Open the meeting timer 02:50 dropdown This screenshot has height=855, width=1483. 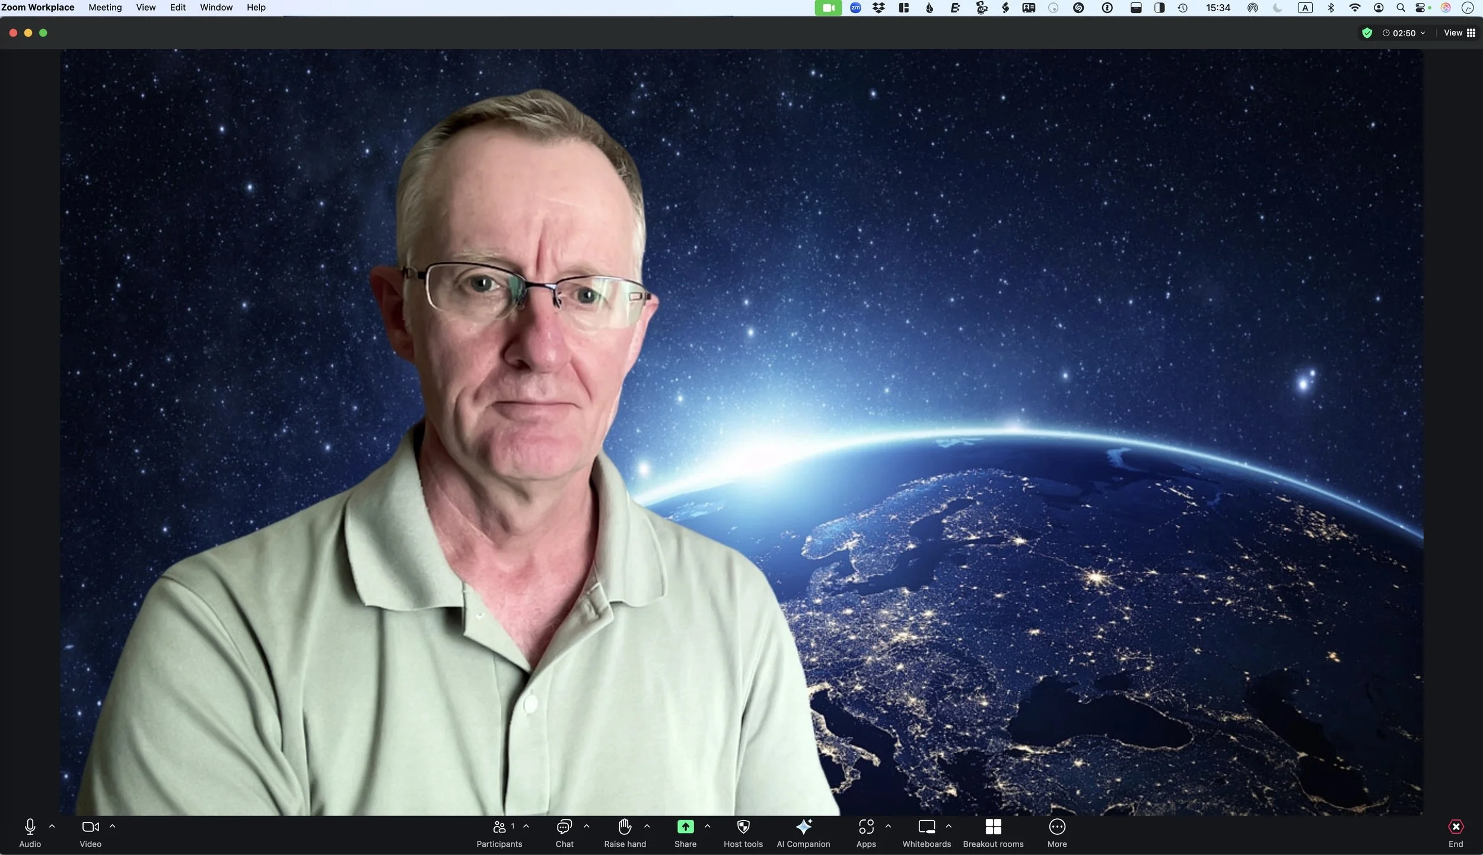click(1404, 33)
